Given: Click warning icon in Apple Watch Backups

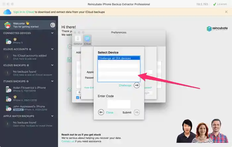Looking at the screenshot, I should [x=7, y=124].
